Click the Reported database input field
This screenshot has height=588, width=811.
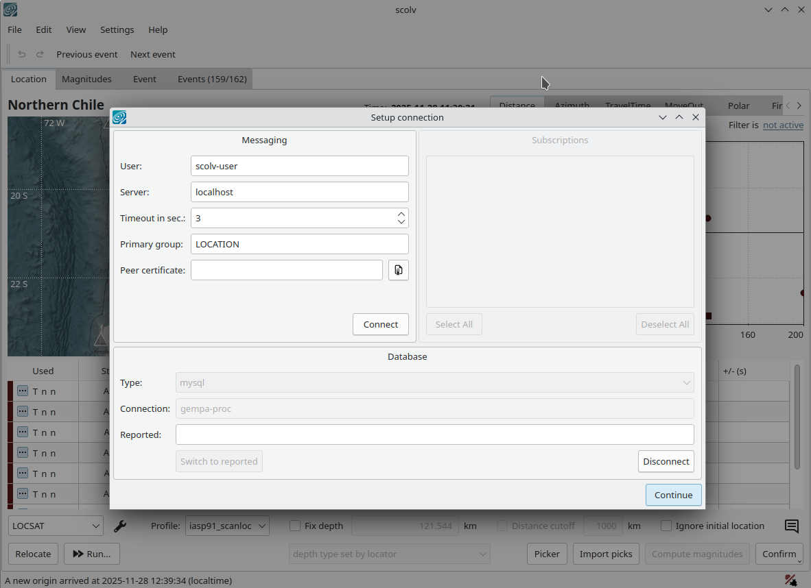click(x=434, y=434)
